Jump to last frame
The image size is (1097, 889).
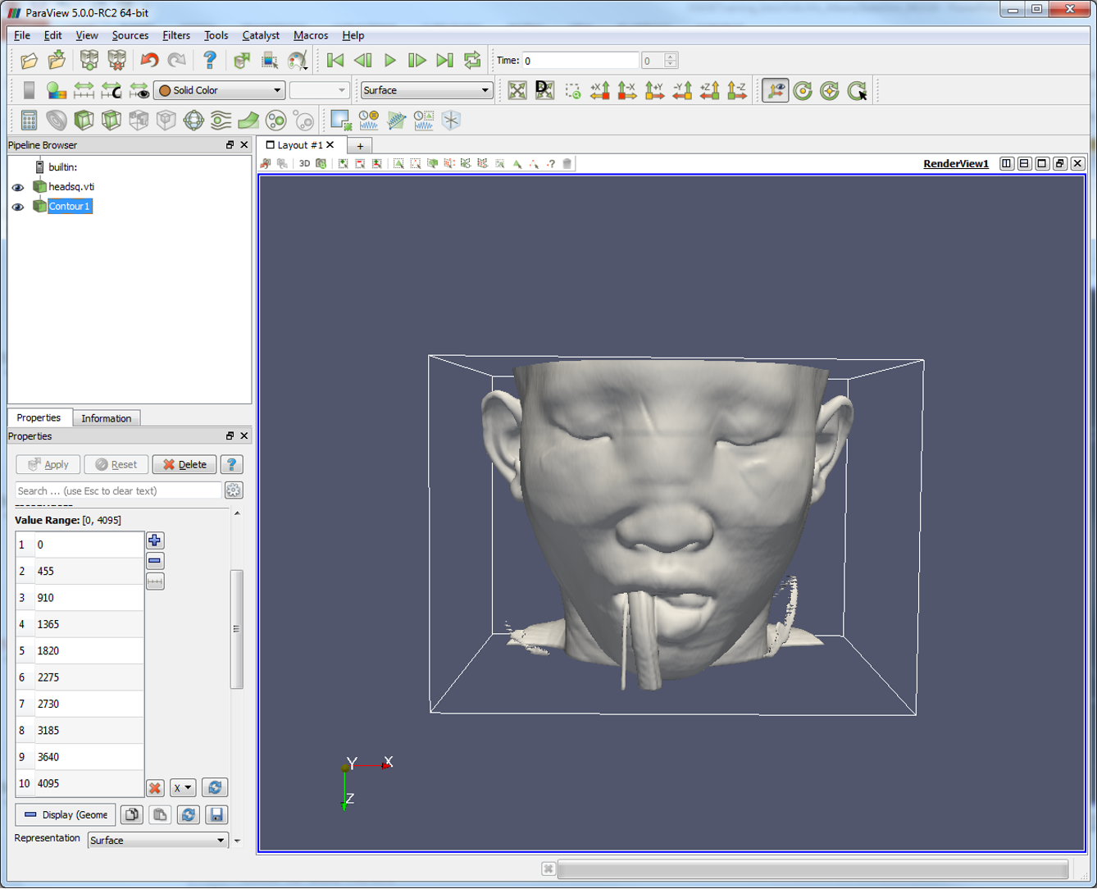(444, 61)
